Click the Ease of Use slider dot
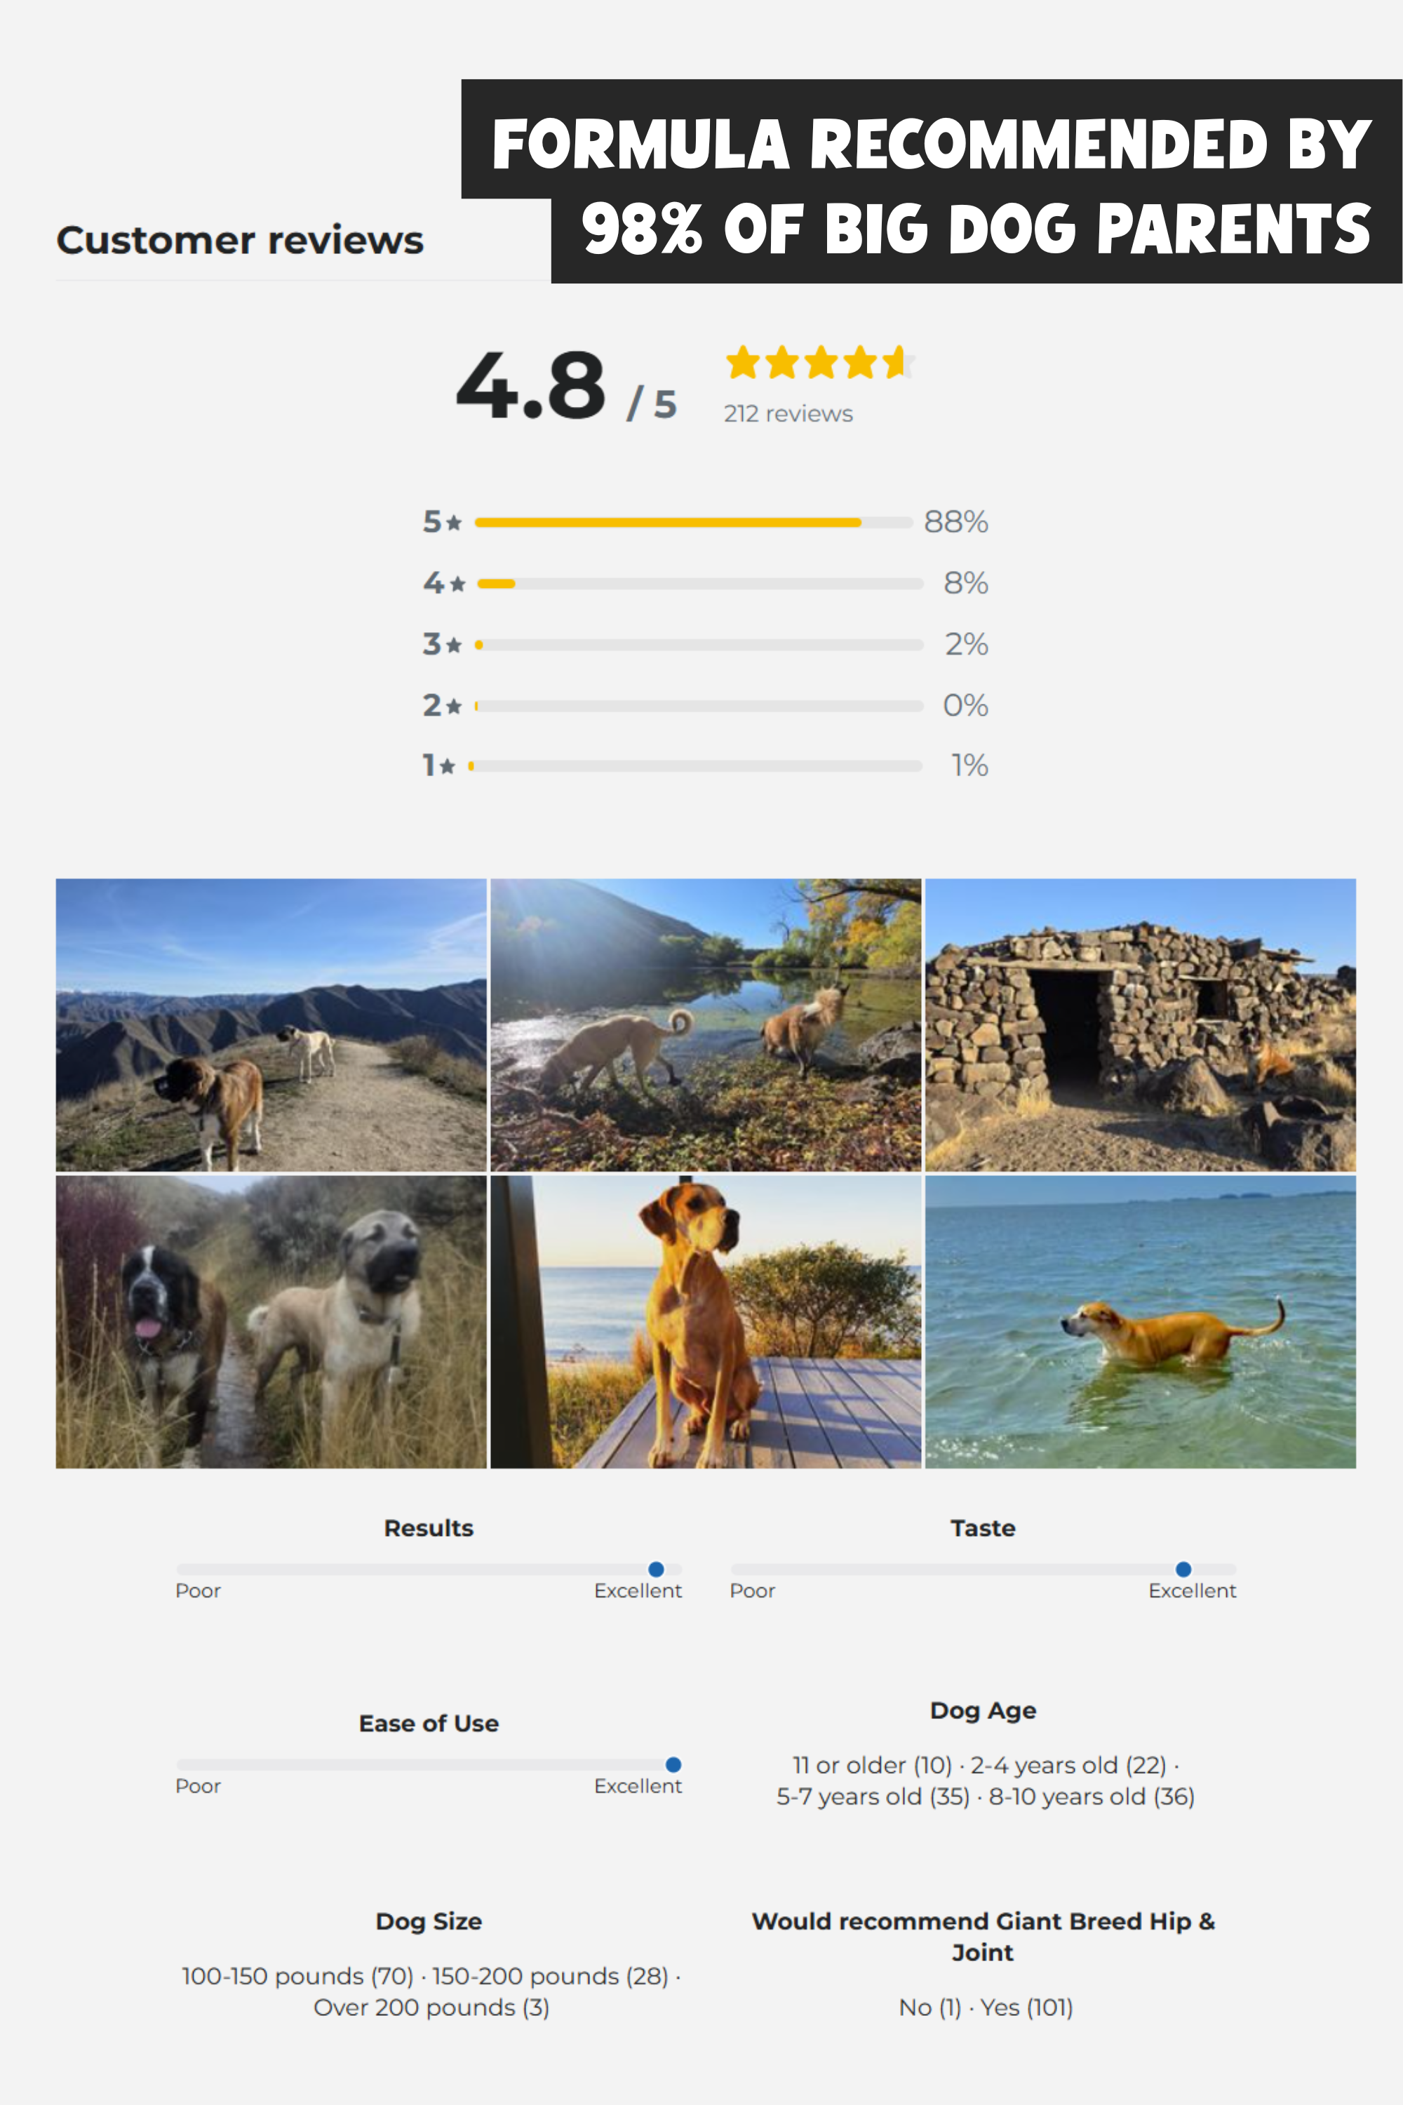1403x2105 pixels. pyautogui.click(x=673, y=1764)
